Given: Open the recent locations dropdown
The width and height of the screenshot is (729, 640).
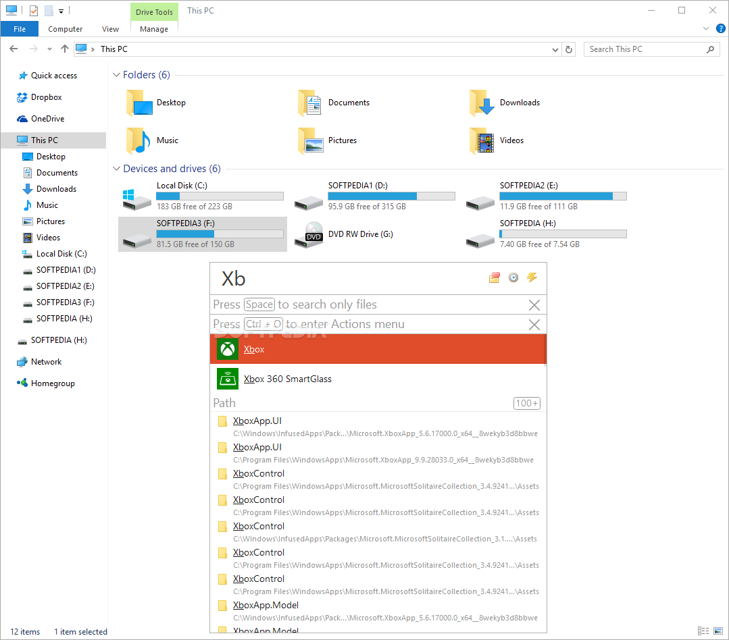Looking at the screenshot, I should tap(49, 49).
